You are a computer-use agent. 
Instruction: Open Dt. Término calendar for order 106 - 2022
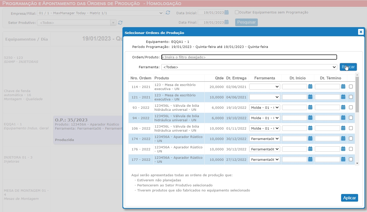pos(343,128)
